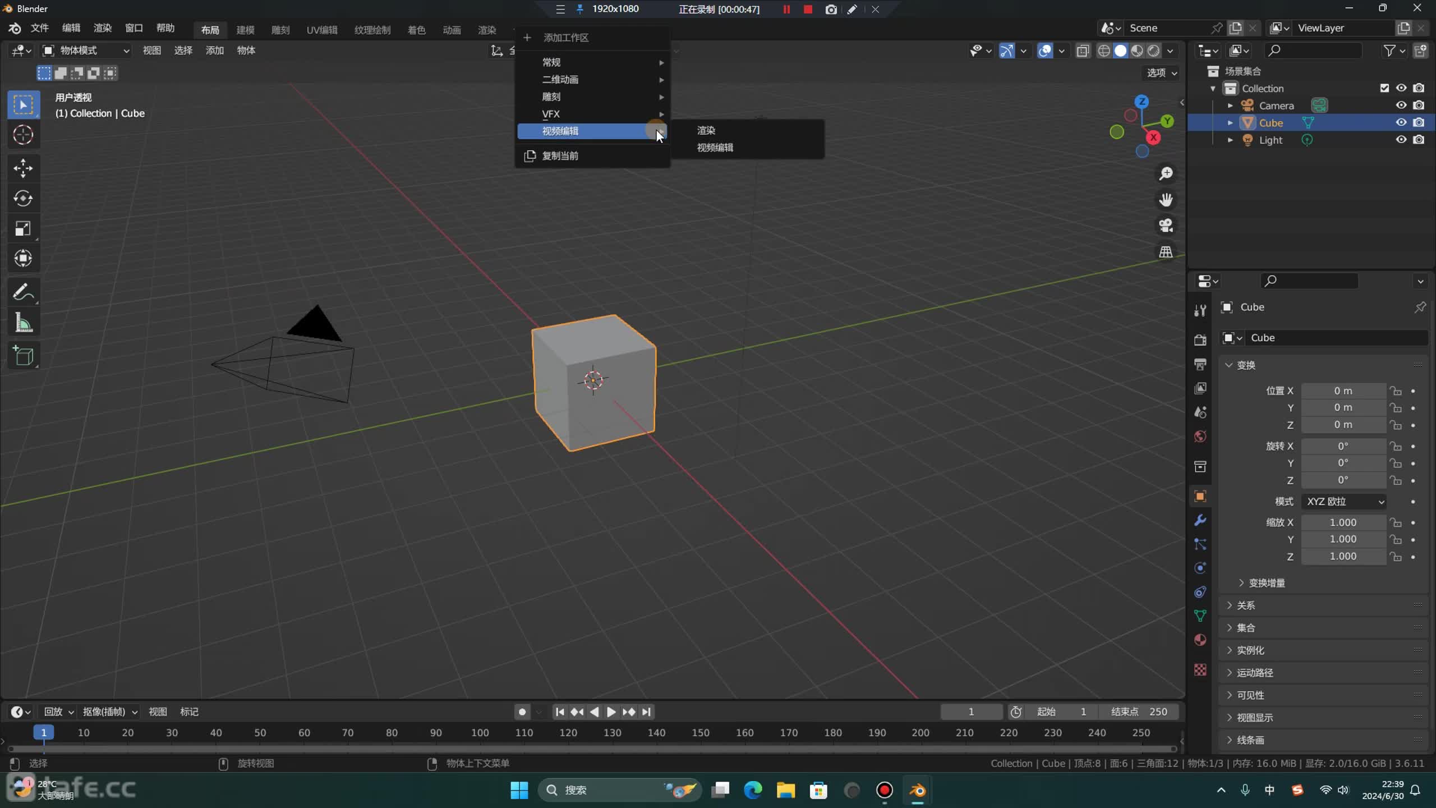Switch to the UV Editing workspace tab
The height and width of the screenshot is (808, 1436).
click(321, 30)
